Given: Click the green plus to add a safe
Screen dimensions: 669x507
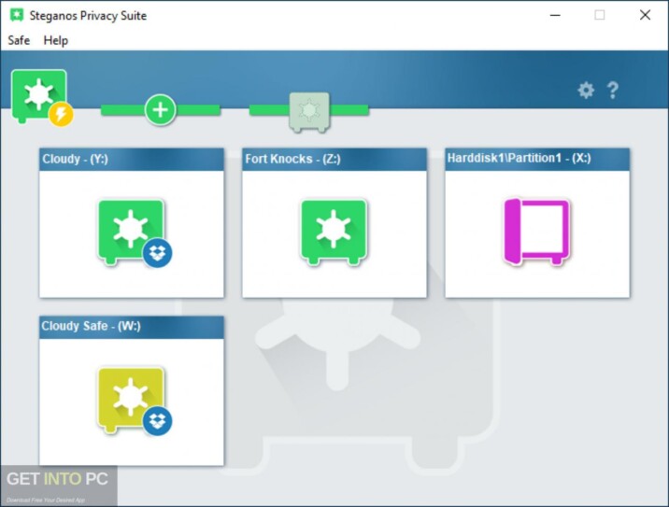Looking at the screenshot, I should point(160,110).
